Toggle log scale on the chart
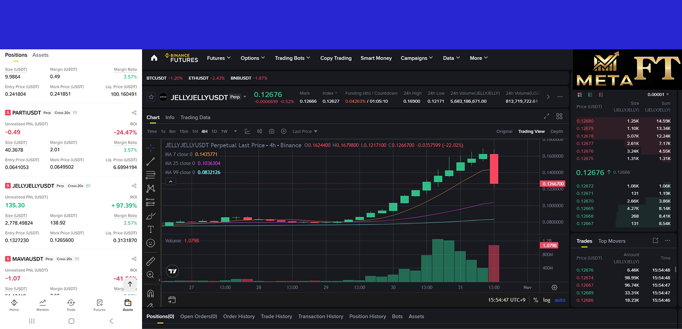The image size is (682, 329). pos(547,300)
